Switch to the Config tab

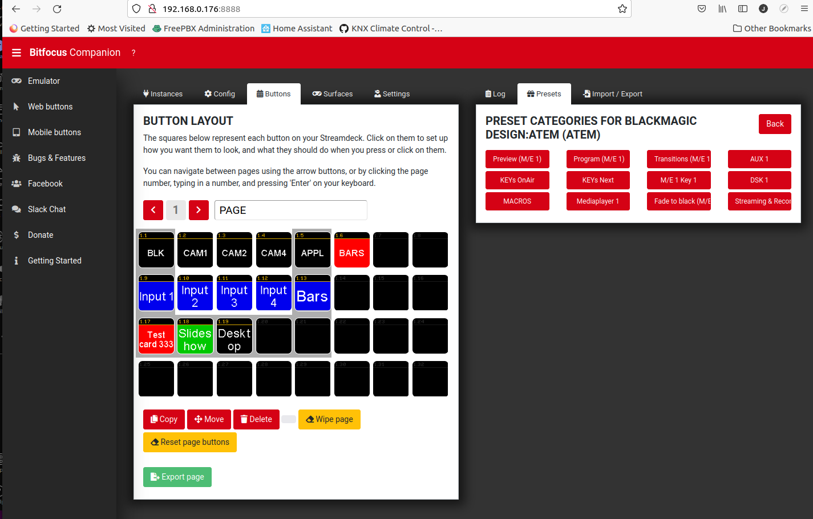(220, 94)
